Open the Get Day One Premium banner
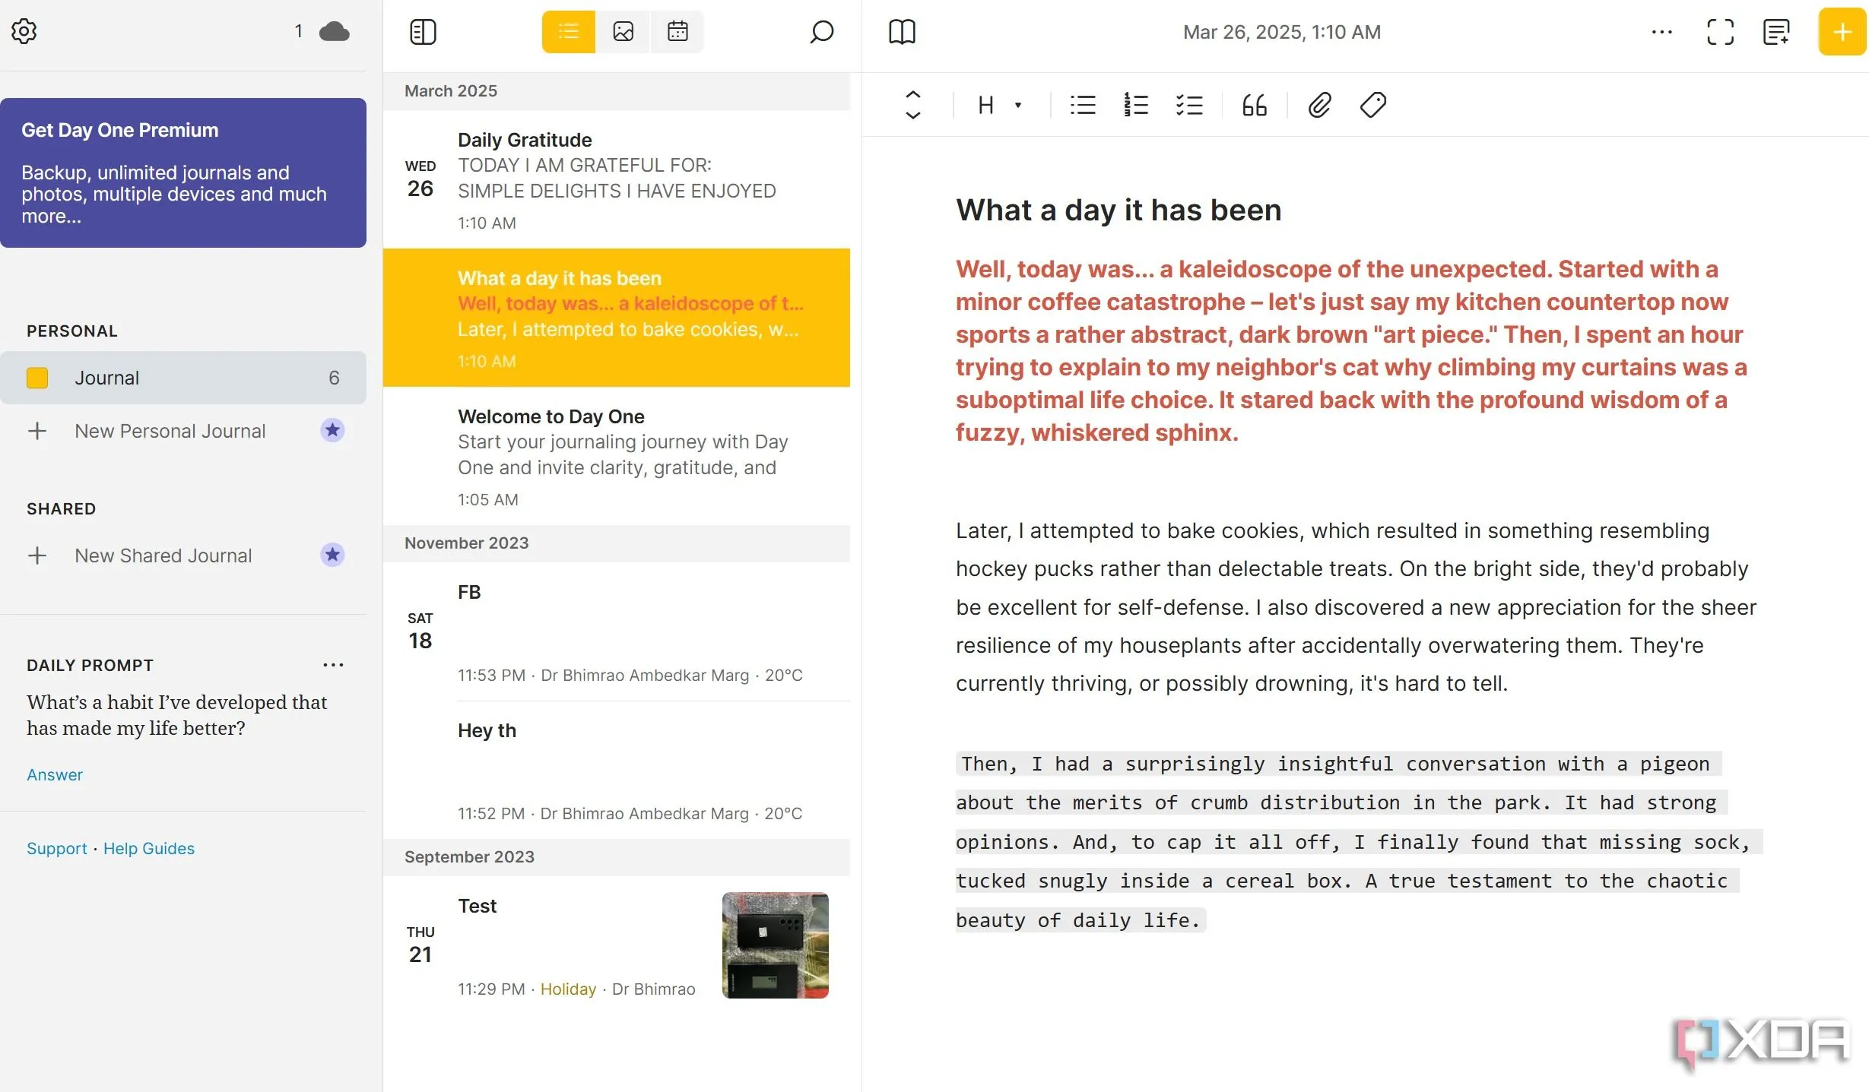1869x1092 pixels. click(183, 173)
